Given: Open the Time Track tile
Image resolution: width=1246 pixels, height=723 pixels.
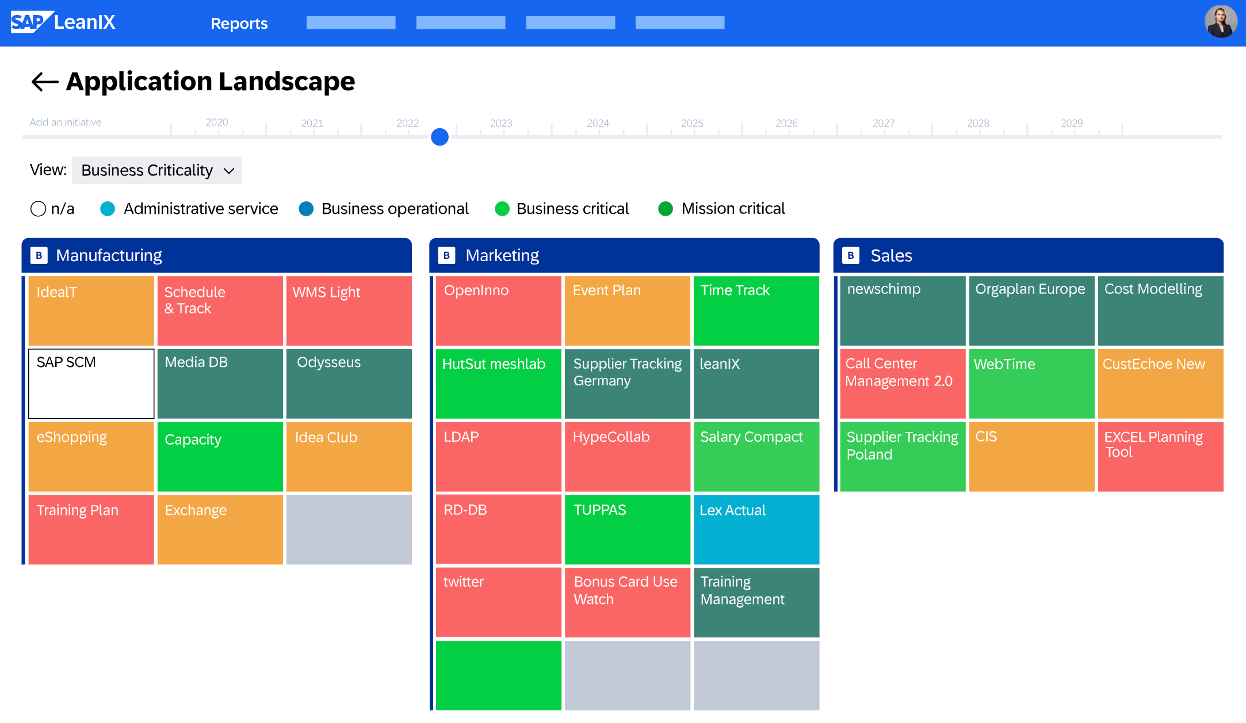Looking at the screenshot, I should pos(756,311).
